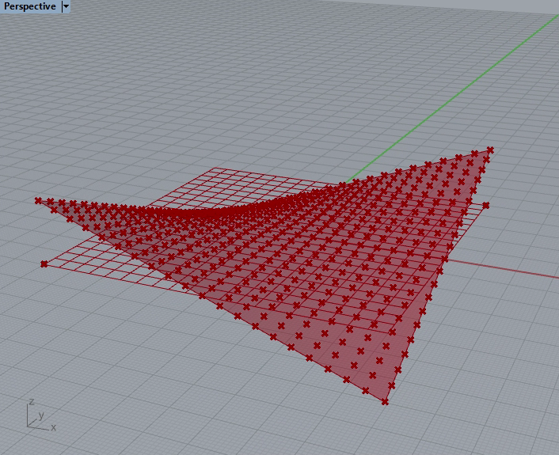Select the far-left tip control point of surface

(x=37, y=200)
